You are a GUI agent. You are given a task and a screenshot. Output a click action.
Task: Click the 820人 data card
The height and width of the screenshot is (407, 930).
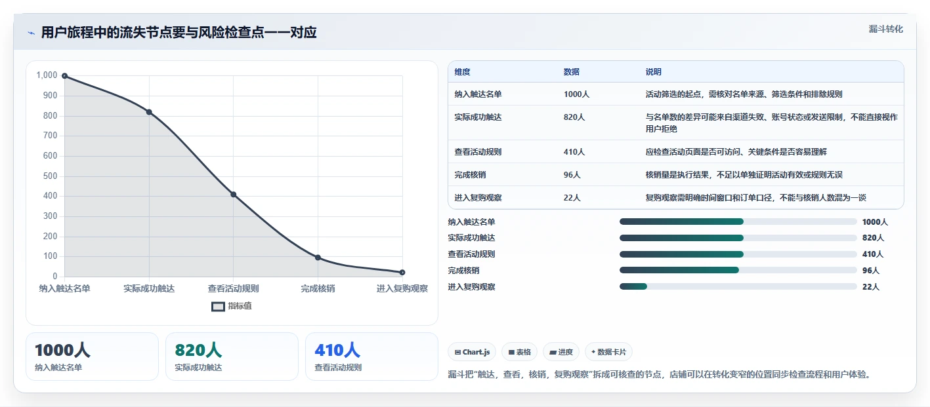pyautogui.click(x=232, y=357)
